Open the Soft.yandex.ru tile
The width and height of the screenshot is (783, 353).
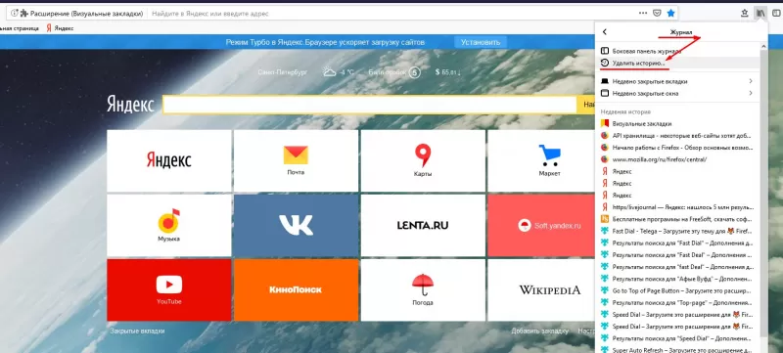[541, 225]
